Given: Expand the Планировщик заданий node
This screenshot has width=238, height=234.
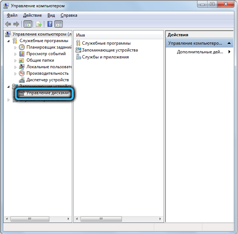Looking at the screenshot, I should pyautogui.click(x=15, y=48).
